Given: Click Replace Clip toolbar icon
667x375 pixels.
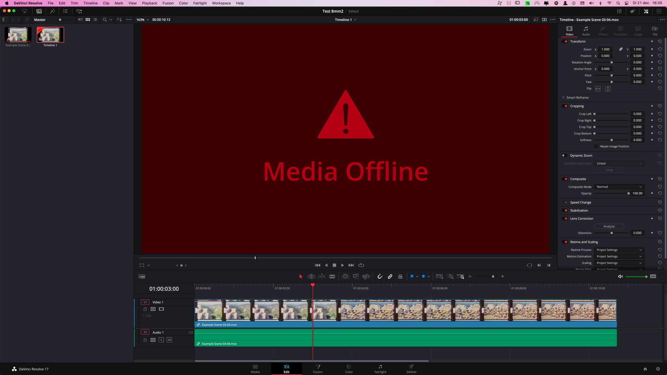Looking at the screenshot, I should pyautogui.click(x=366, y=277).
